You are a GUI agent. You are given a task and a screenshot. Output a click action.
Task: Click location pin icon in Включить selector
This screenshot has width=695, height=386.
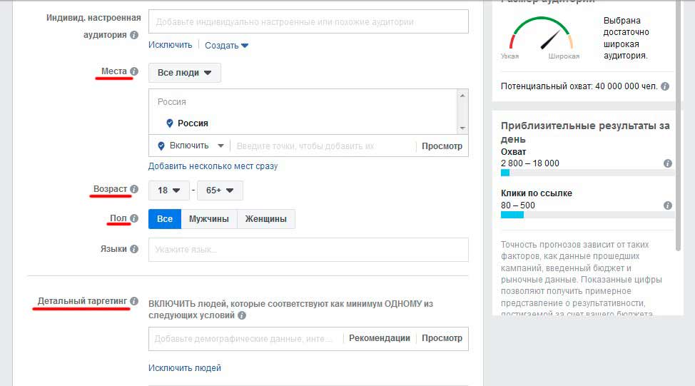pyautogui.click(x=161, y=146)
